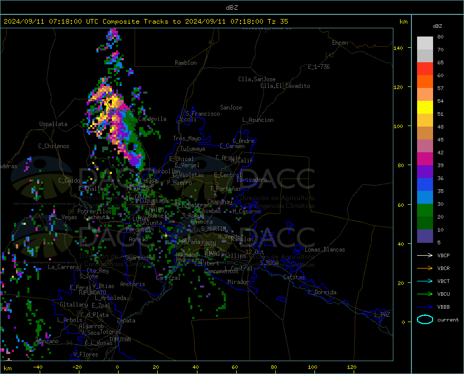The height and width of the screenshot is (374, 464).
Task: Click the VBCT legend label
Action: [x=443, y=281]
